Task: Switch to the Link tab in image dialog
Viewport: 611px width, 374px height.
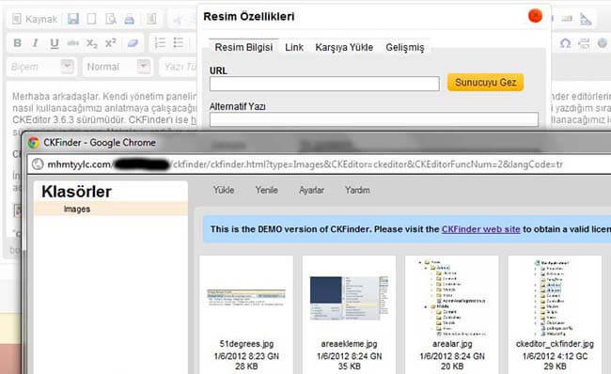Action: pos(294,48)
